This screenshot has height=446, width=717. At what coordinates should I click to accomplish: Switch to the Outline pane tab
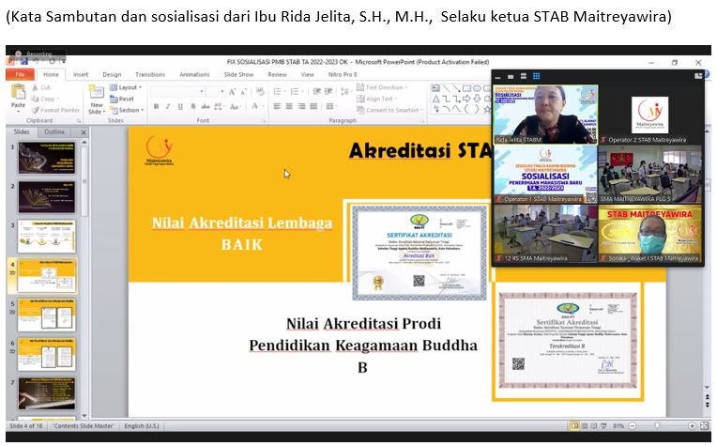click(55, 132)
